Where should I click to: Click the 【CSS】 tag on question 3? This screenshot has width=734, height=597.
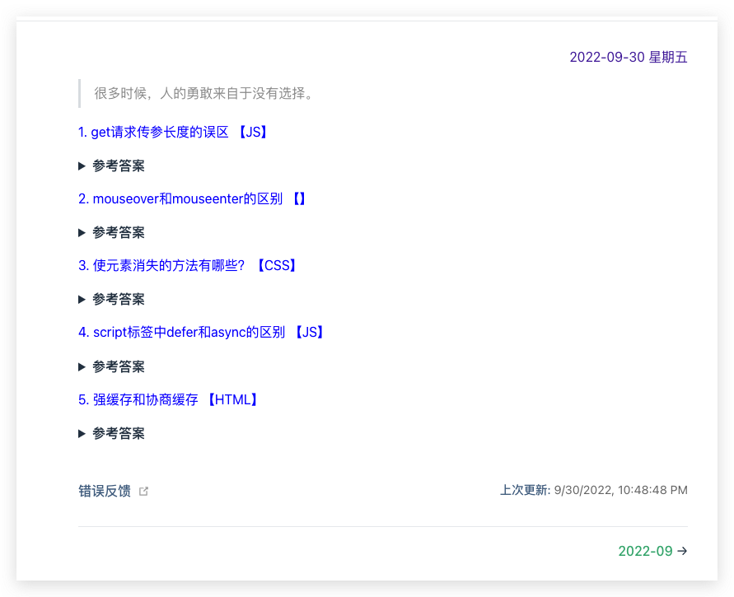[276, 265]
